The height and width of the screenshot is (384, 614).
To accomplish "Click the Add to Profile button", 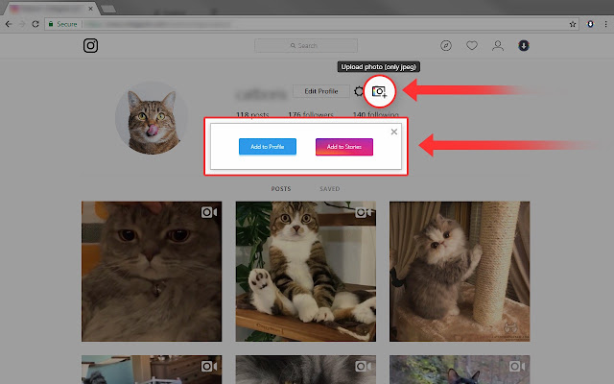I will click(x=268, y=147).
